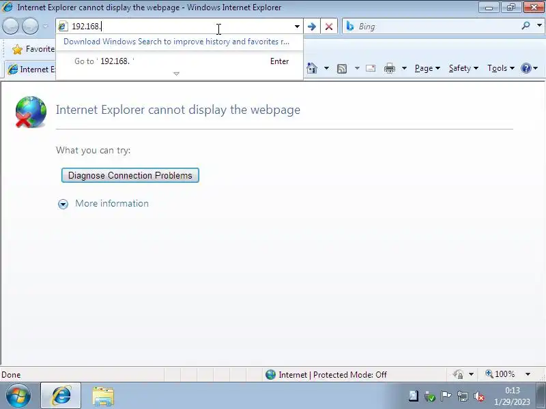Click the Done status bar text

click(x=11, y=374)
